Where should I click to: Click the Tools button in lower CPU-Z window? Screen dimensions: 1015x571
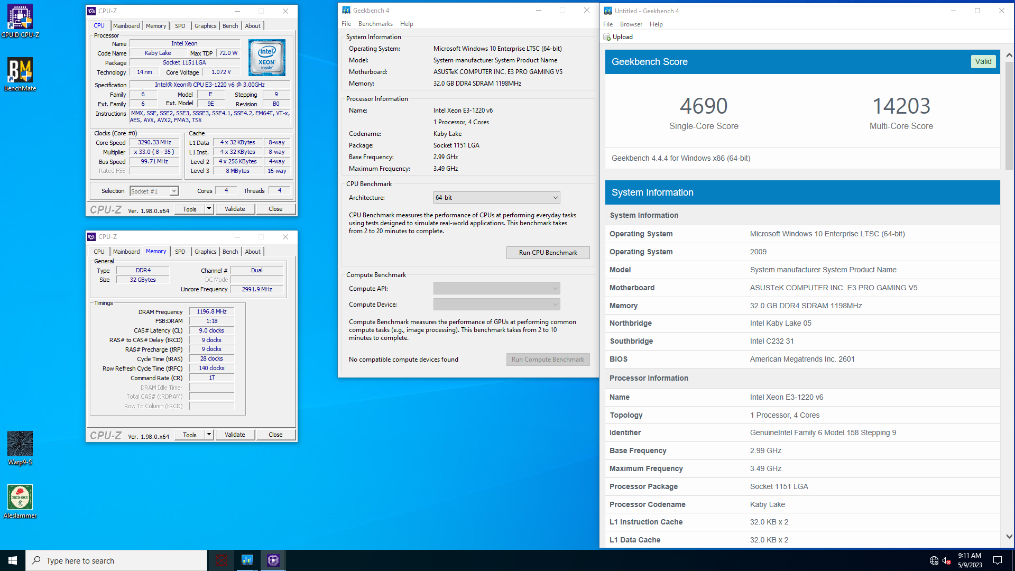pos(190,435)
